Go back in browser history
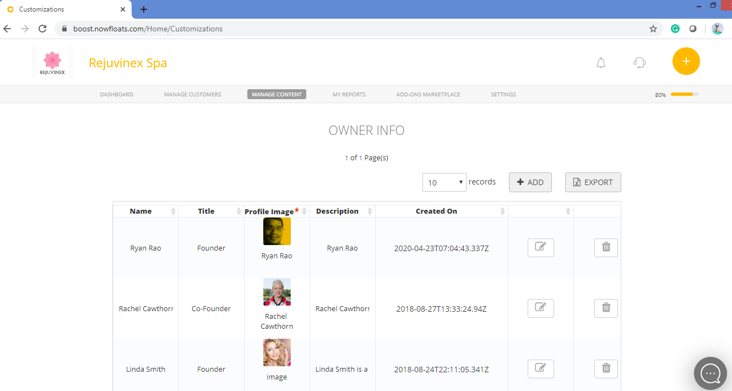This screenshot has height=391, width=732. [8, 29]
